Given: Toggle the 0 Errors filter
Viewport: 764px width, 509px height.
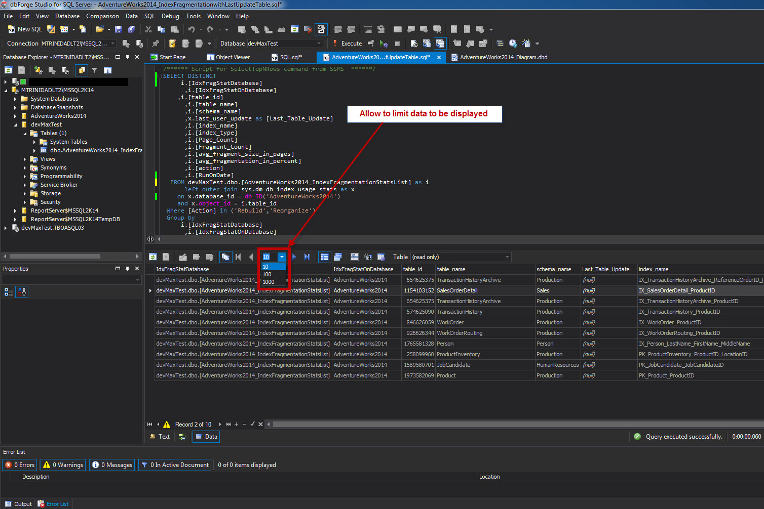Looking at the screenshot, I should click(x=20, y=465).
